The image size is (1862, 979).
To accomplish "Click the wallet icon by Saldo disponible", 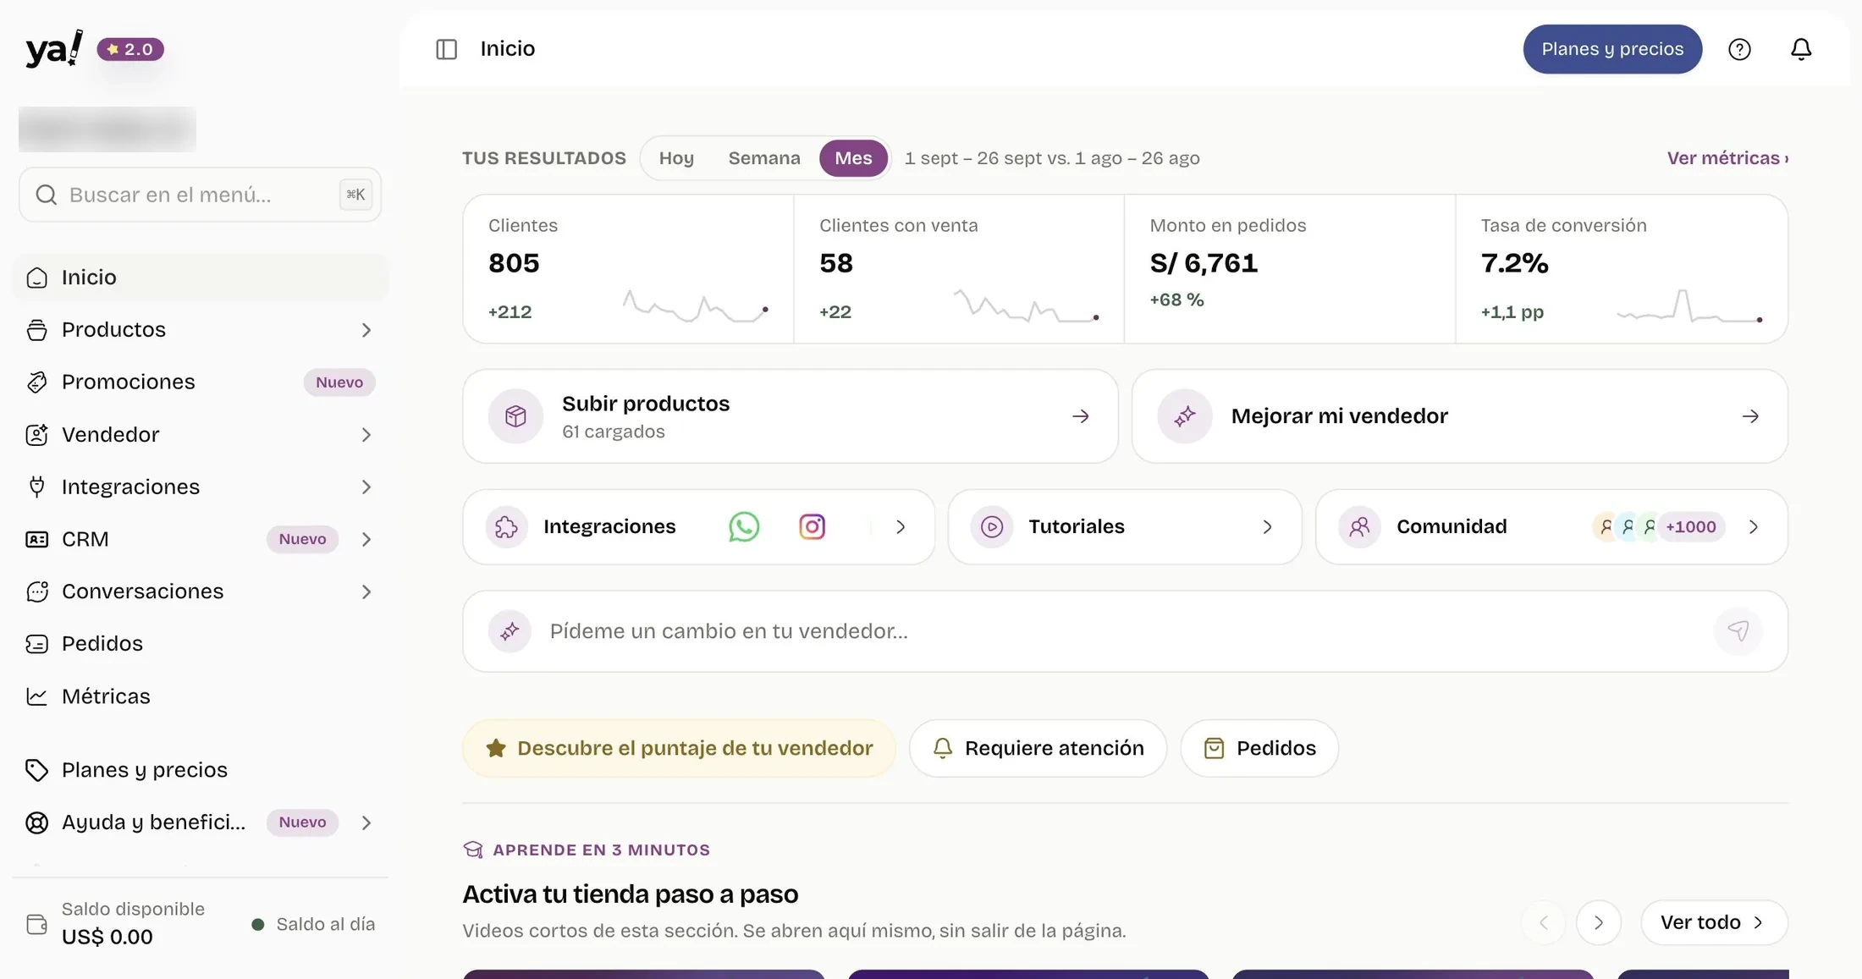I will tap(36, 924).
